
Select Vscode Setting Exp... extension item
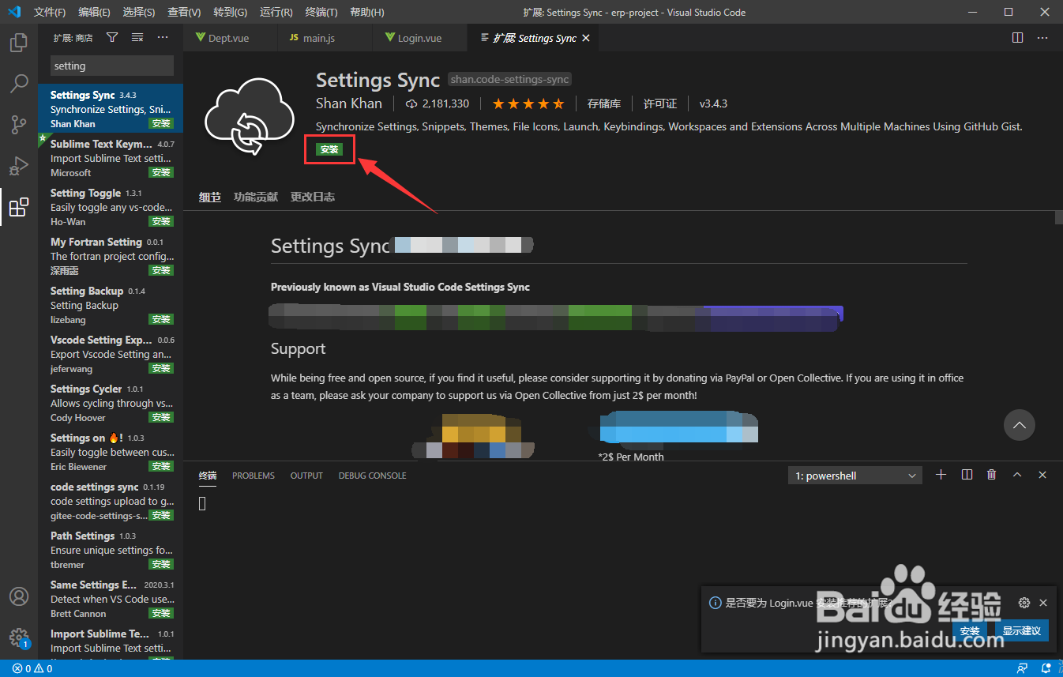(x=111, y=354)
